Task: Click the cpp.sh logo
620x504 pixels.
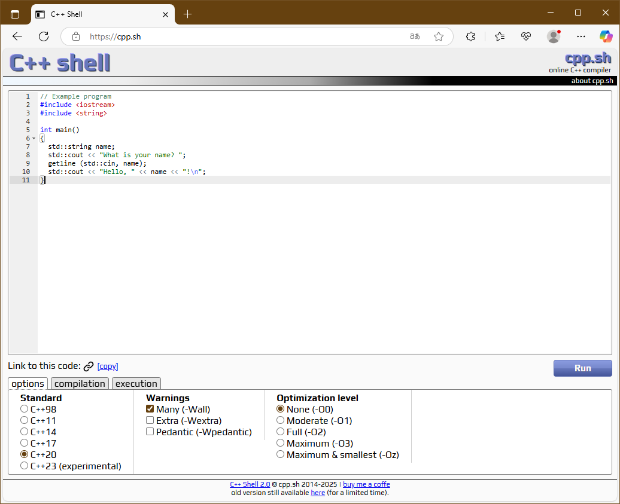Action: pyautogui.click(x=588, y=58)
